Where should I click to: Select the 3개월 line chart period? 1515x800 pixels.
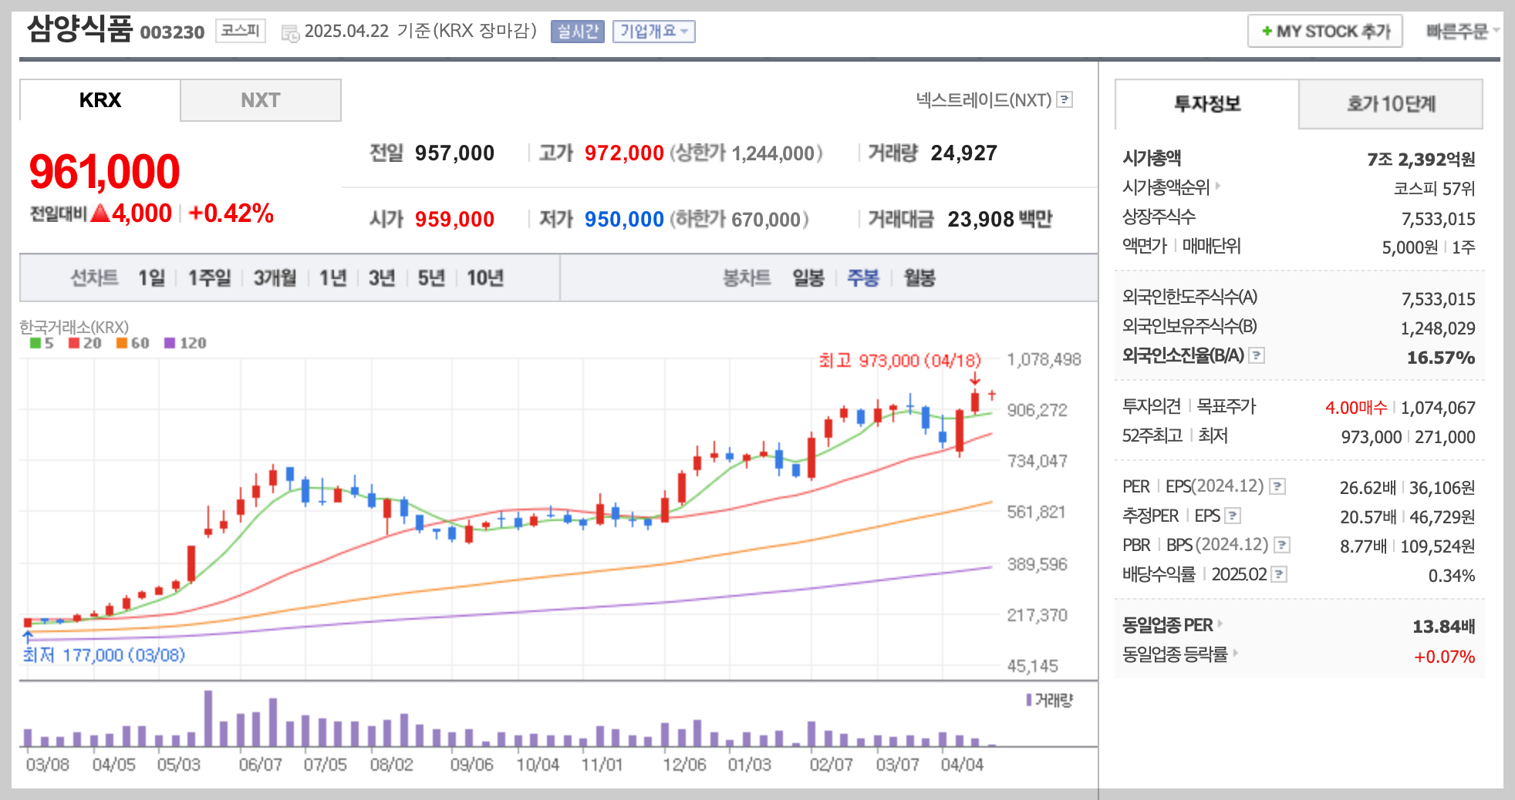[x=275, y=277]
